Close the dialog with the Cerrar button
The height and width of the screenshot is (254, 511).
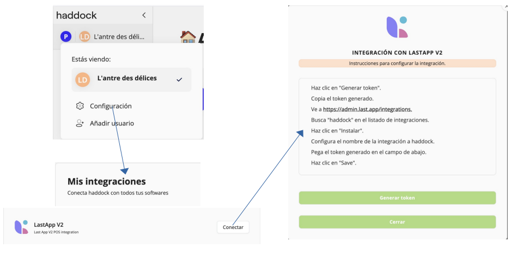(397, 221)
